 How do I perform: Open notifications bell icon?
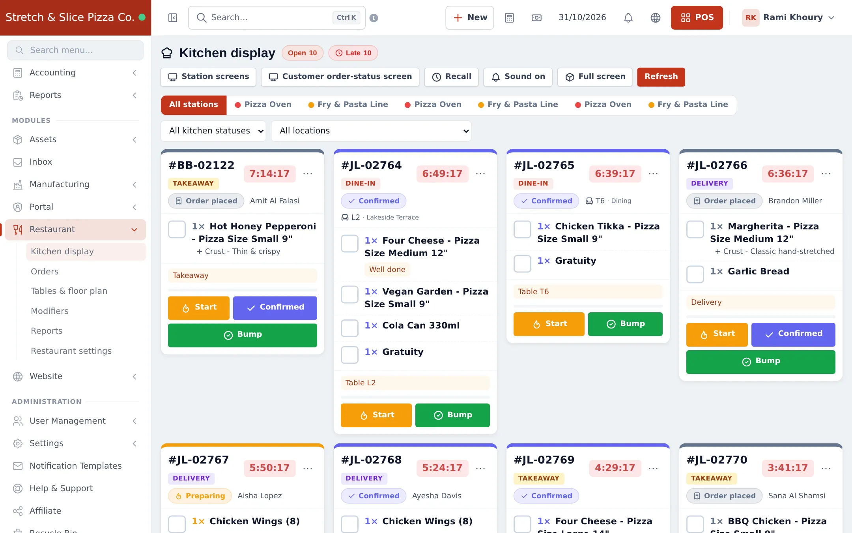(x=628, y=18)
